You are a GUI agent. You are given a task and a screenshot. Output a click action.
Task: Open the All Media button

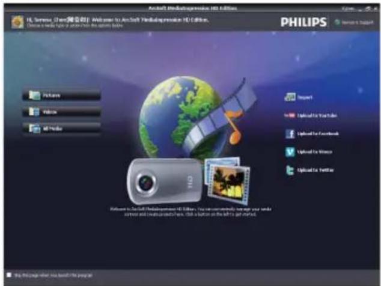61,129
